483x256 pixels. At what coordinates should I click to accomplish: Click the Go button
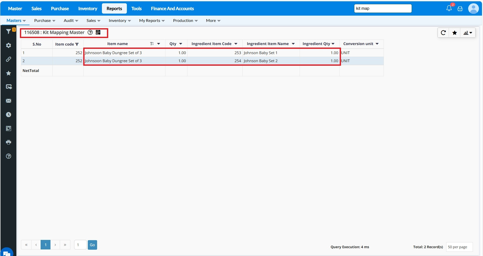pyautogui.click(x=92, y=245)
